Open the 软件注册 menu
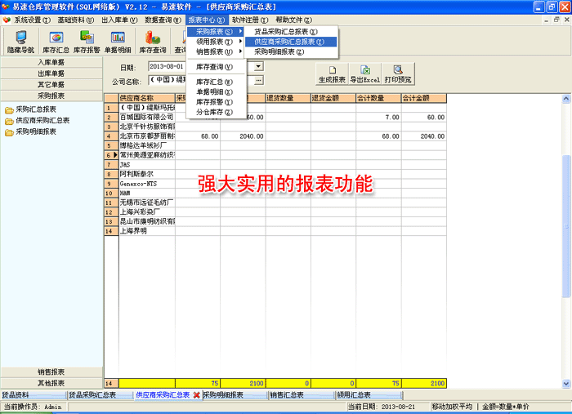This screenshot has width=572, height=414. [250, 20]
